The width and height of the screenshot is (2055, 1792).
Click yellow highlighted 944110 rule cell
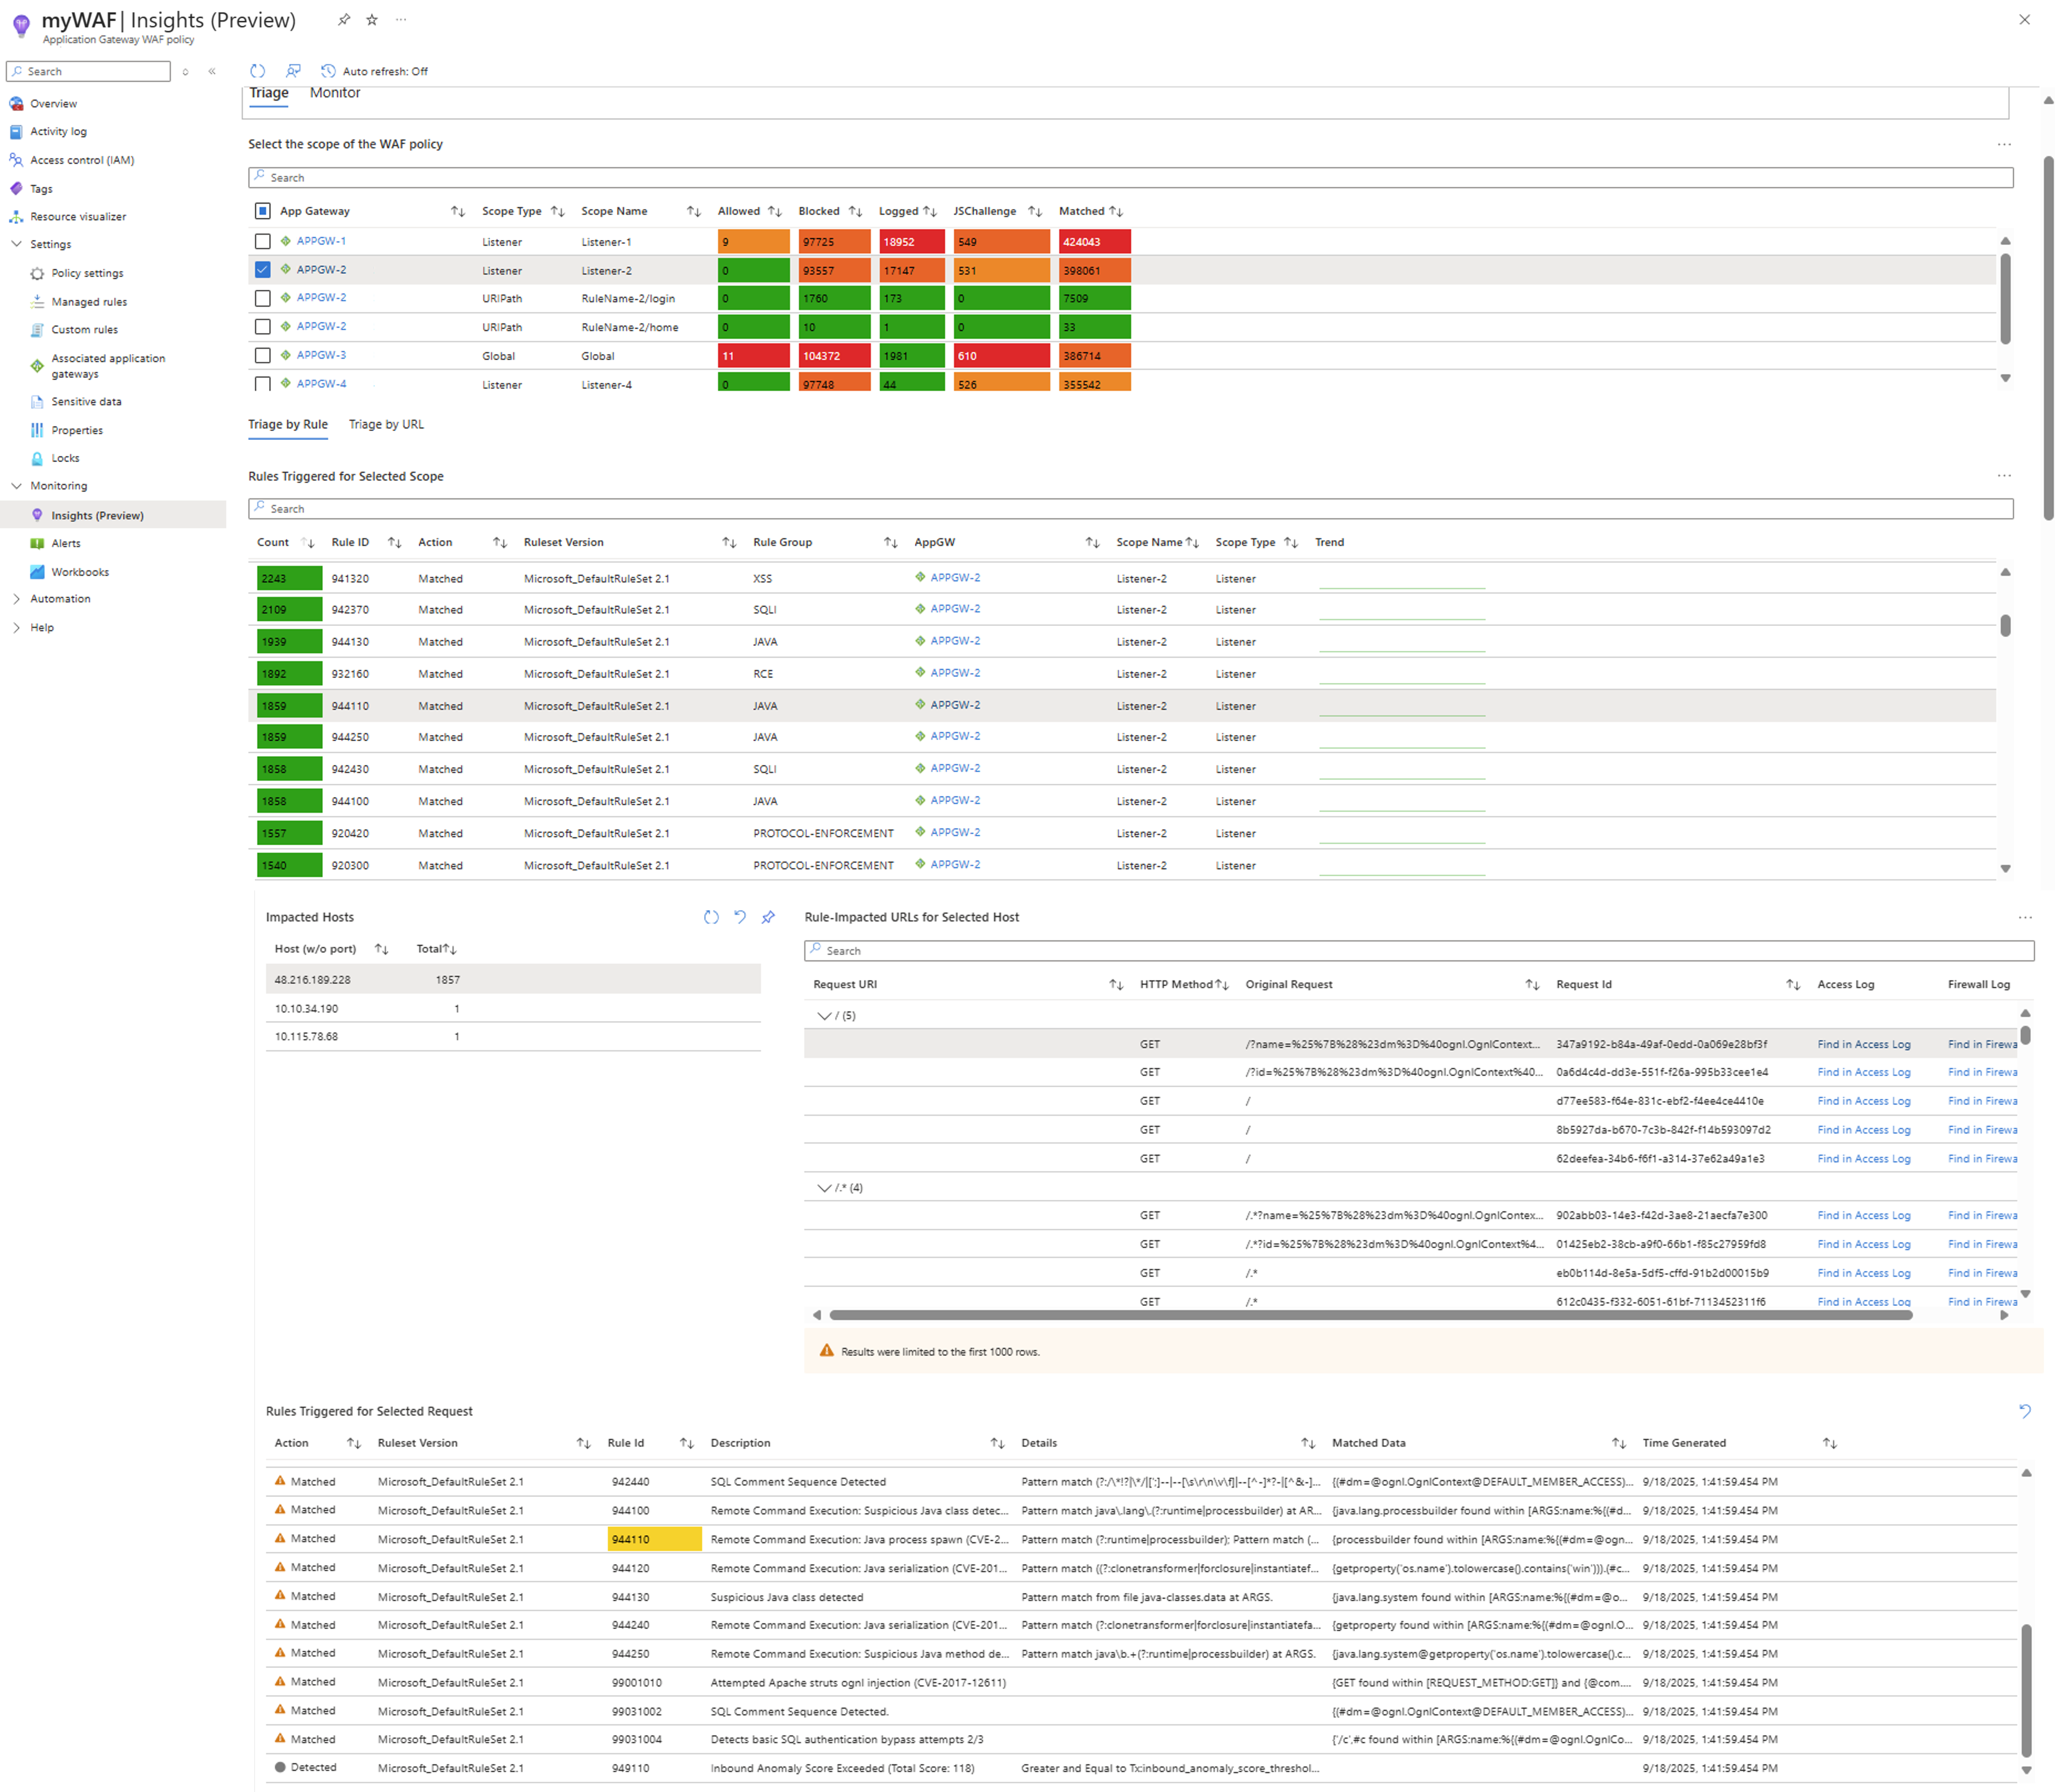pos(654,1539)
